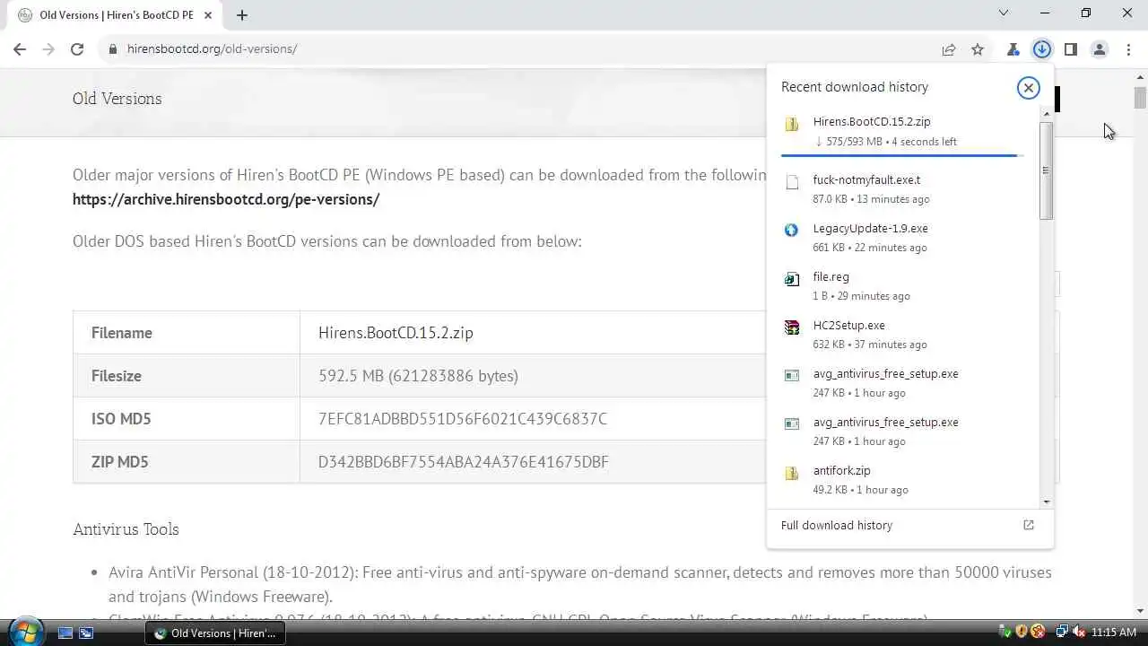1148x646 pixels.
Task: Click the Hirens.BootCD.15.2.zip folder icon
Action: coord(791,125)
